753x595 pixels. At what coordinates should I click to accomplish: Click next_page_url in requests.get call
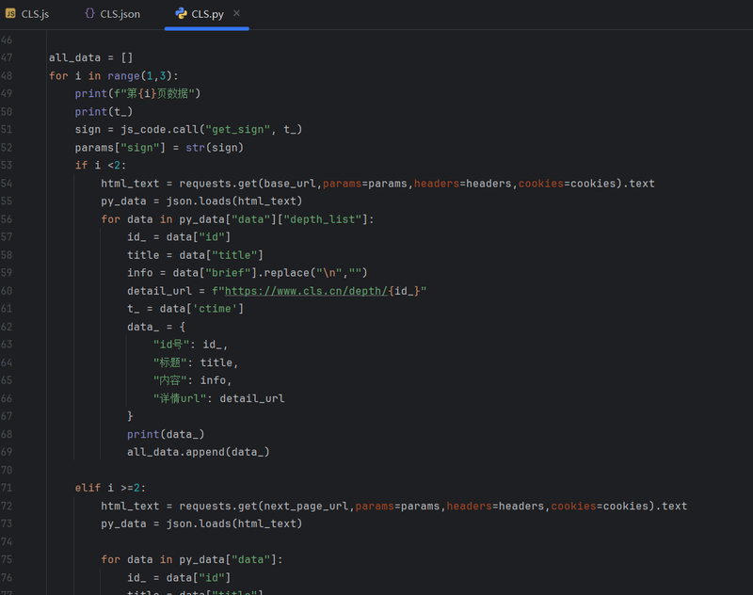pyautogui.click(x=306, y=506)
